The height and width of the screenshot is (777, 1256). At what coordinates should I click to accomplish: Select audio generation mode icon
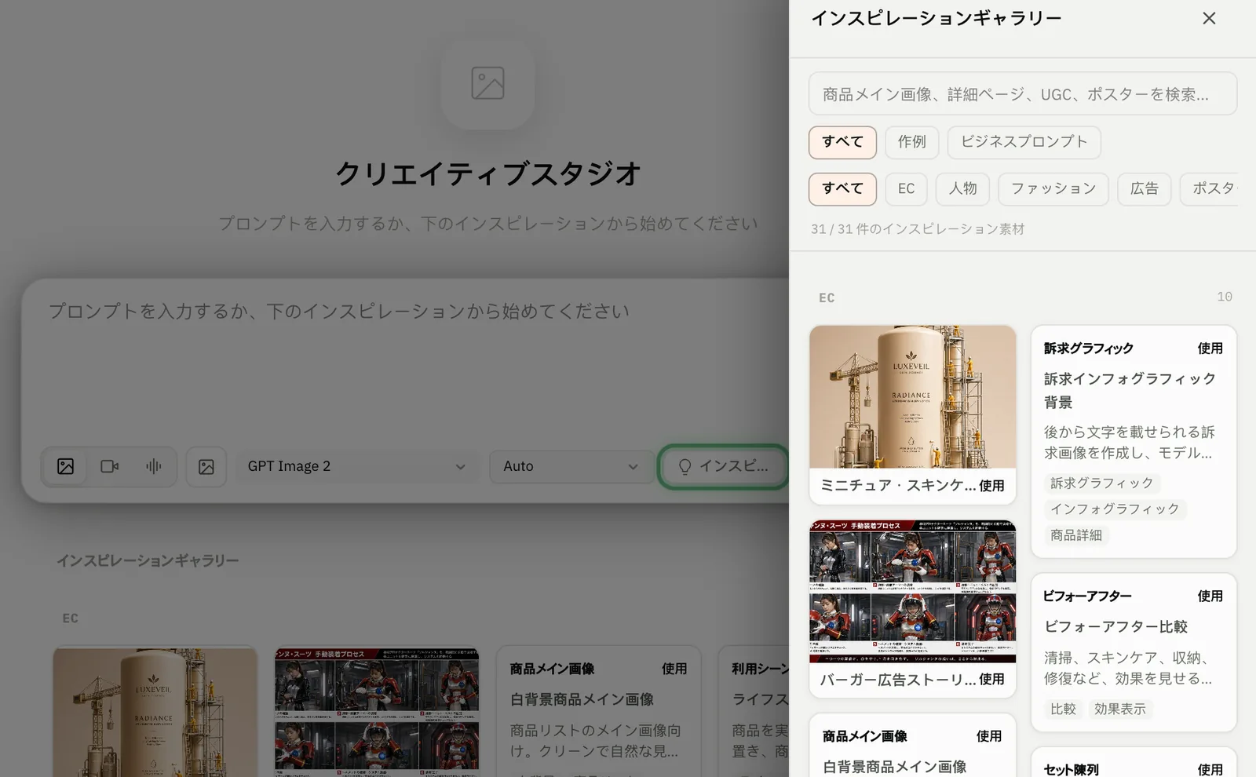(154, 466)
